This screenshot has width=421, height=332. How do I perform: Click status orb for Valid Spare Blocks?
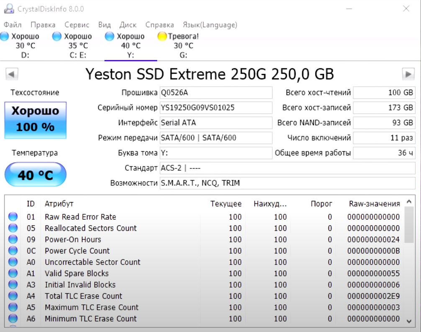click(x=13, y=273)
